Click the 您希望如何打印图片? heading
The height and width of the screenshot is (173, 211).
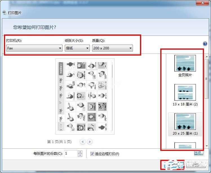pyautogui.click(x=35, y=27)
